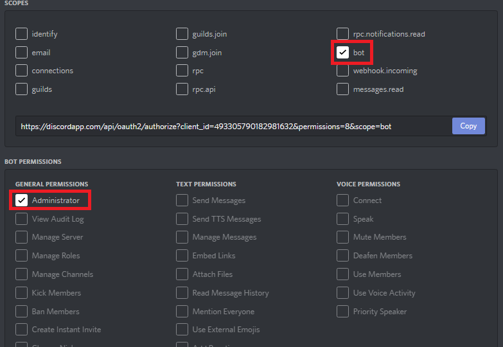Tick the Manage Roles permission
Image resolution: width=503 pixels, height=347 pixels.
point(21,256)
